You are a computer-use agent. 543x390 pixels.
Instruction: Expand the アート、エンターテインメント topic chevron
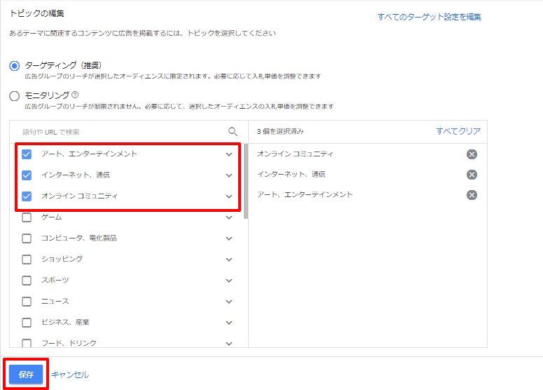[229, 154]
